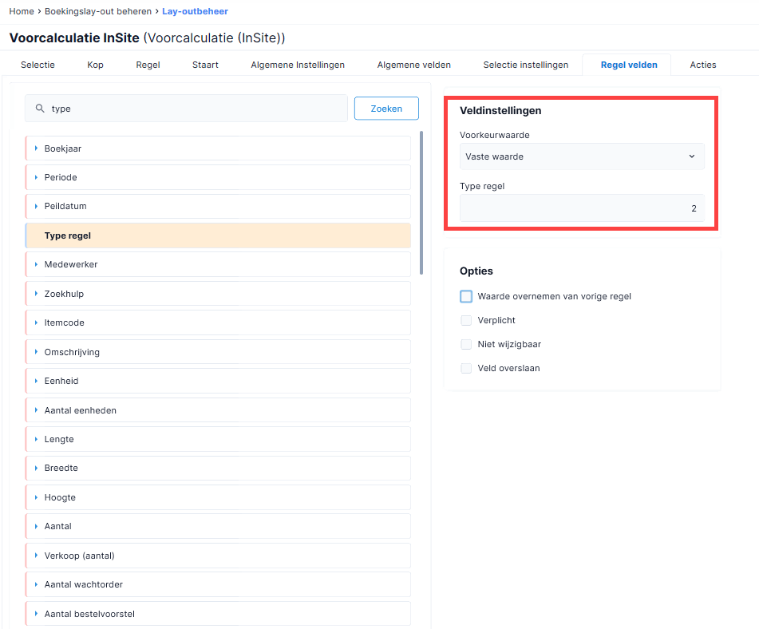Focus the Type regel value input
This screenshot has height=629, width=759.
[x=582, y=208]
